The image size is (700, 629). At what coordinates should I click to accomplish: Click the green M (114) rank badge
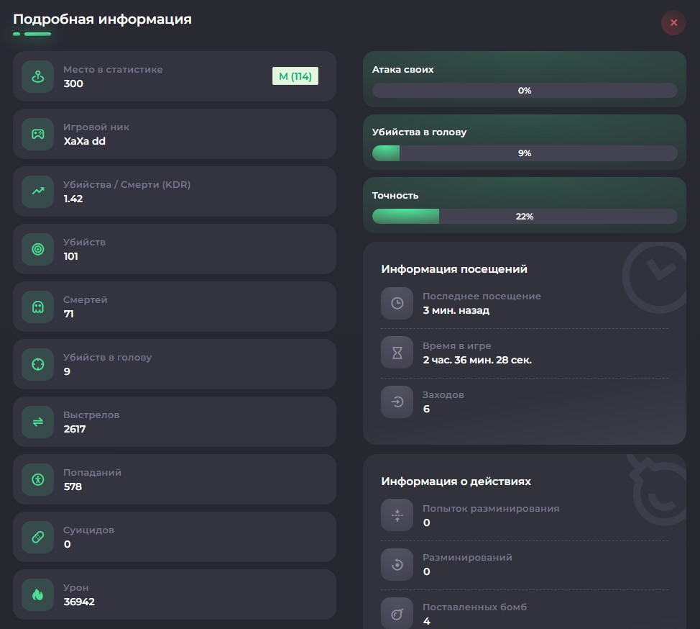coord(295,76)
